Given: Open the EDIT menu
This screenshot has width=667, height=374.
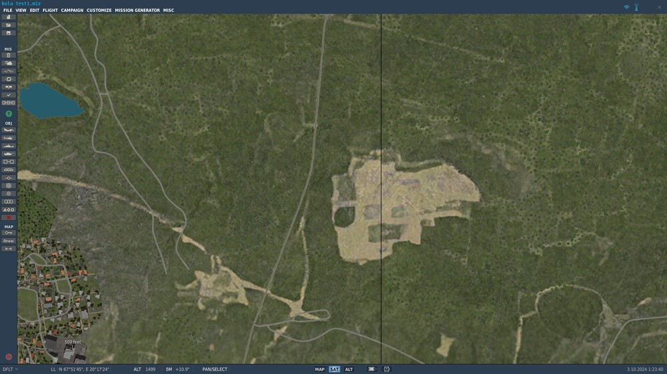Looking at the screenshot, I should click(35, 10).
